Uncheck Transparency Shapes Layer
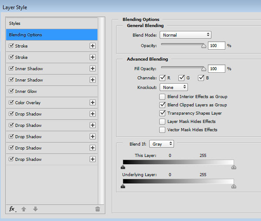261x221 pixels. (x=162, y=113)
